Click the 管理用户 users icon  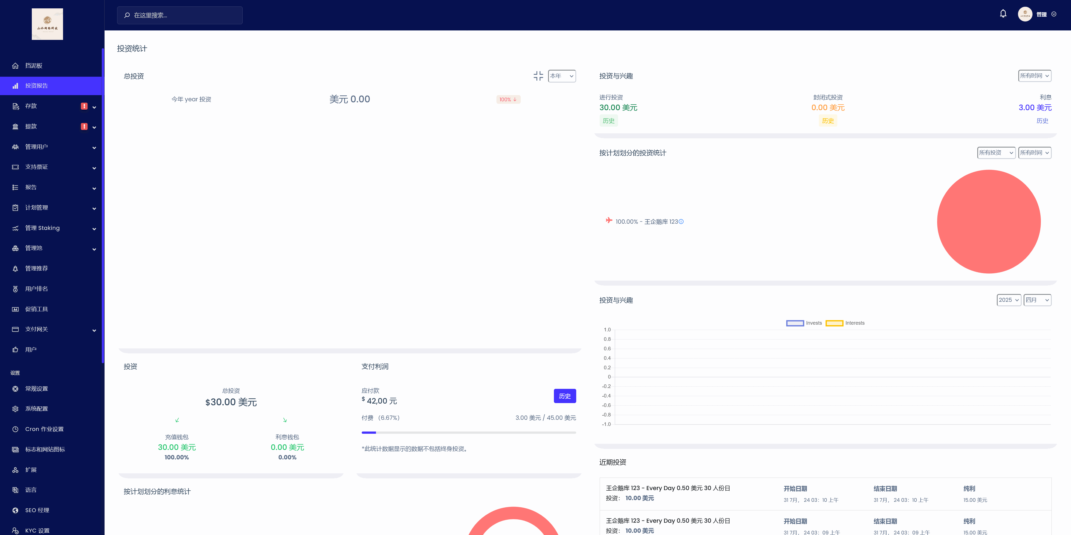[15, 147]
